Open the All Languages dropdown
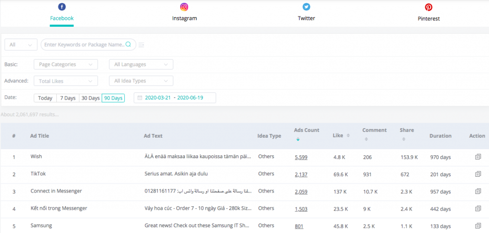The image size is (489, 233). click(x=141, y=64)
